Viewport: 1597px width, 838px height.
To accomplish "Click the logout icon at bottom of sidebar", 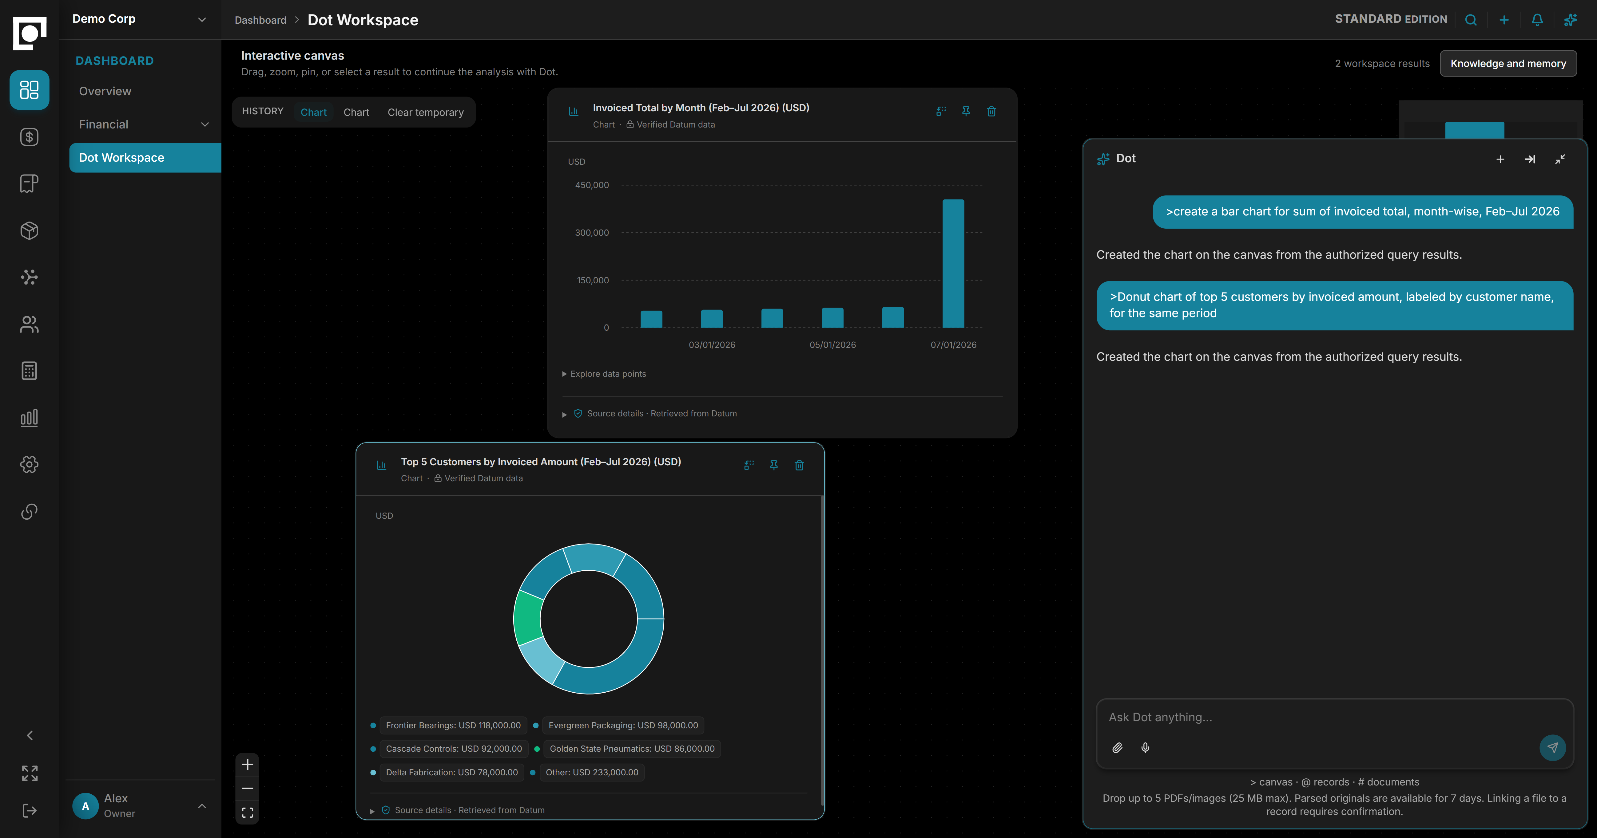I will pyautogui.click(x=29, y=810).
